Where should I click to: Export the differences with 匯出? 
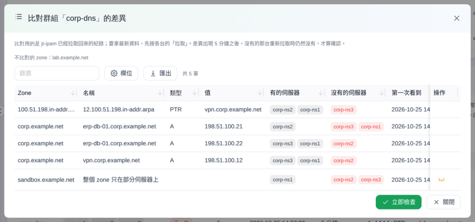pos(160,73)
